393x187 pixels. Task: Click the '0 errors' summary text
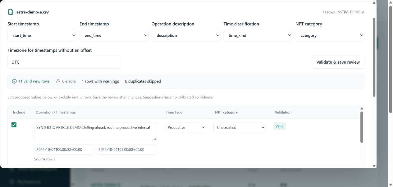(x=69, y=81)
